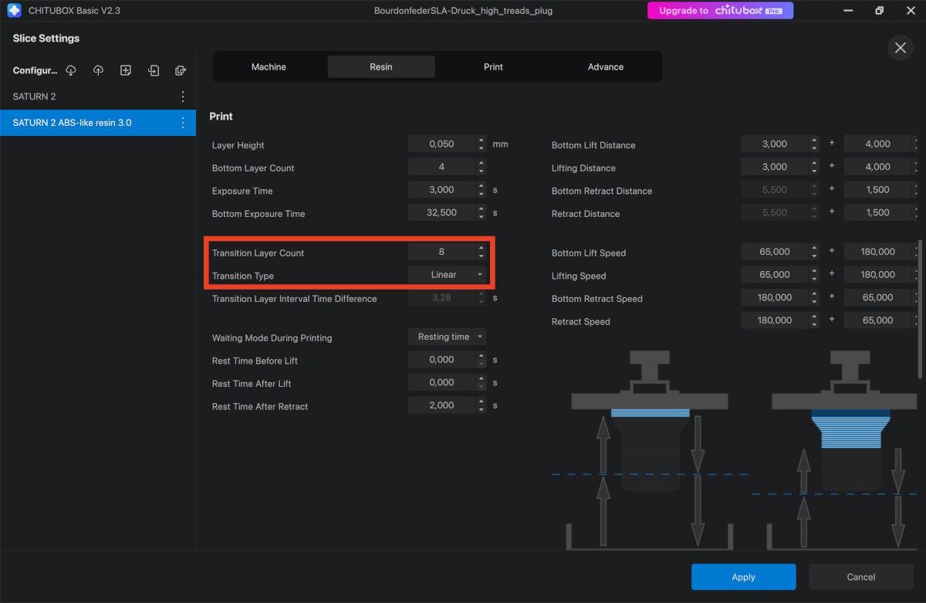This screenshot has width=926, height=603.
Task: Open the SATURN 2 profile options menu
Action: click(x=183, y=97)
